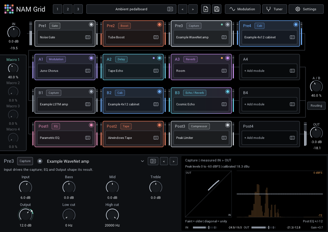The image size is (328, 232).
Task: Click the IN/OUT transfer curve display
Action: click(x=208, y=194)
